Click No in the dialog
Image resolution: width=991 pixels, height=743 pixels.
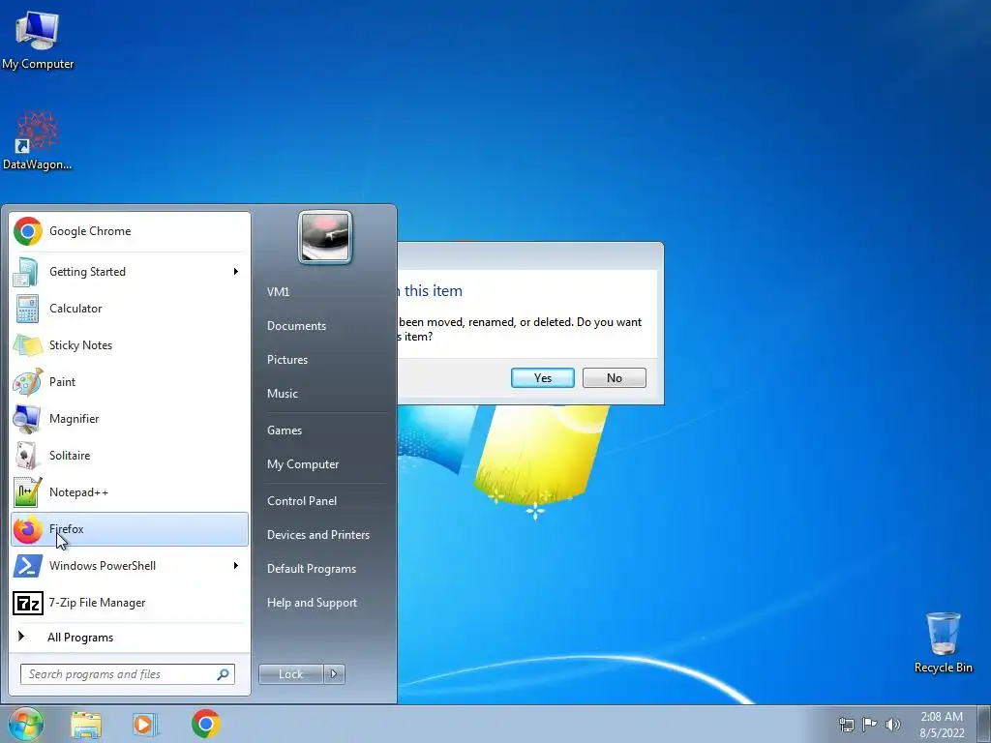pos(615,378)
